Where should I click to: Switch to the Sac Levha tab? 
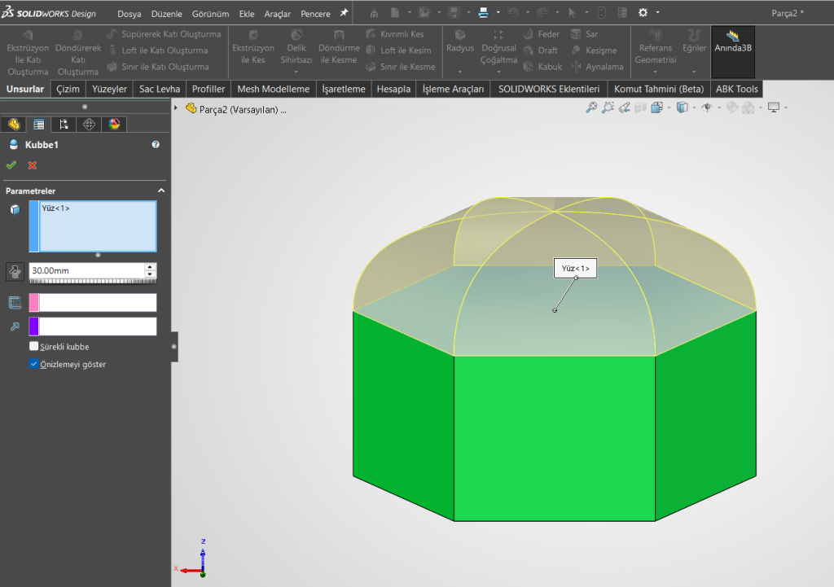[x=160, y=89]
